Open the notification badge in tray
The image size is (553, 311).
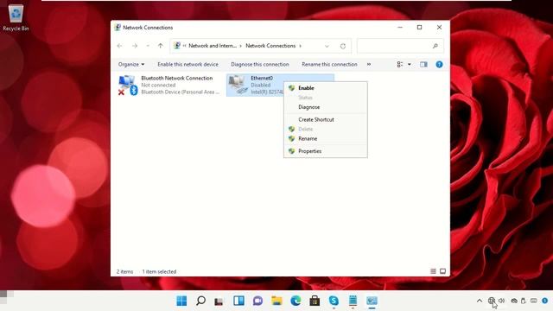545,301
